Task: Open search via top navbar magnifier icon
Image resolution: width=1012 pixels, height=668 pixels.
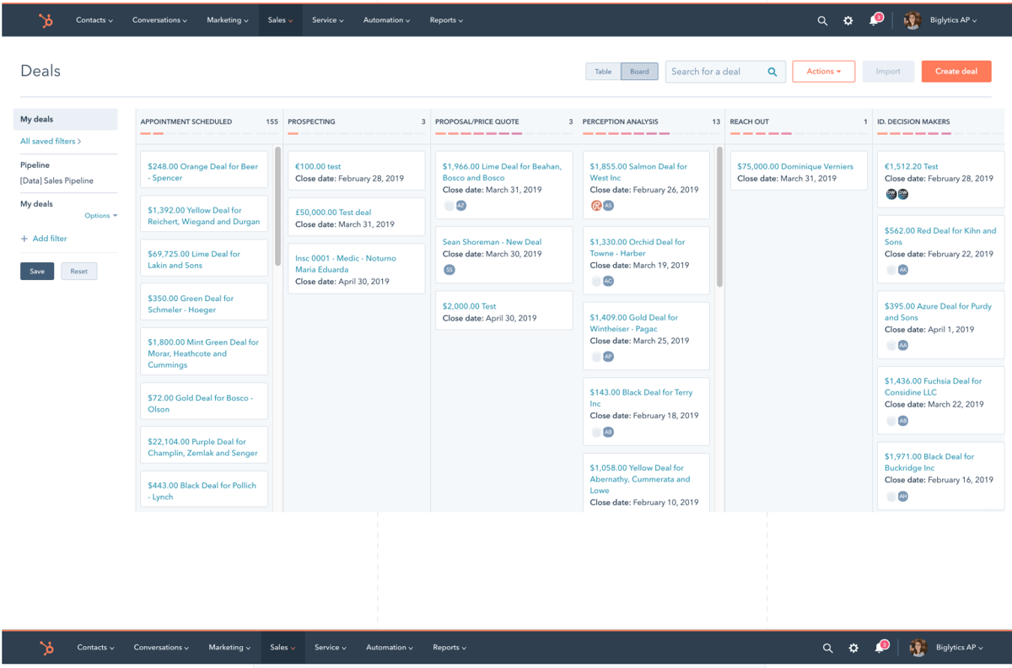Action: click(x=822, y=20)
